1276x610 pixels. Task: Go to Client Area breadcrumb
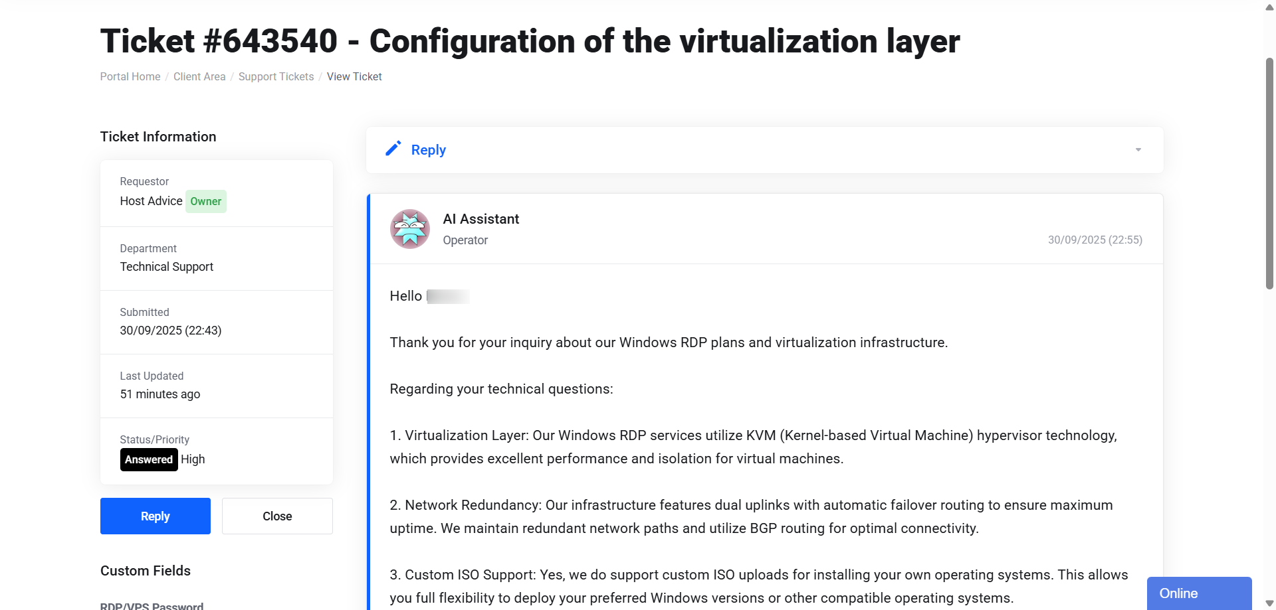199,76
